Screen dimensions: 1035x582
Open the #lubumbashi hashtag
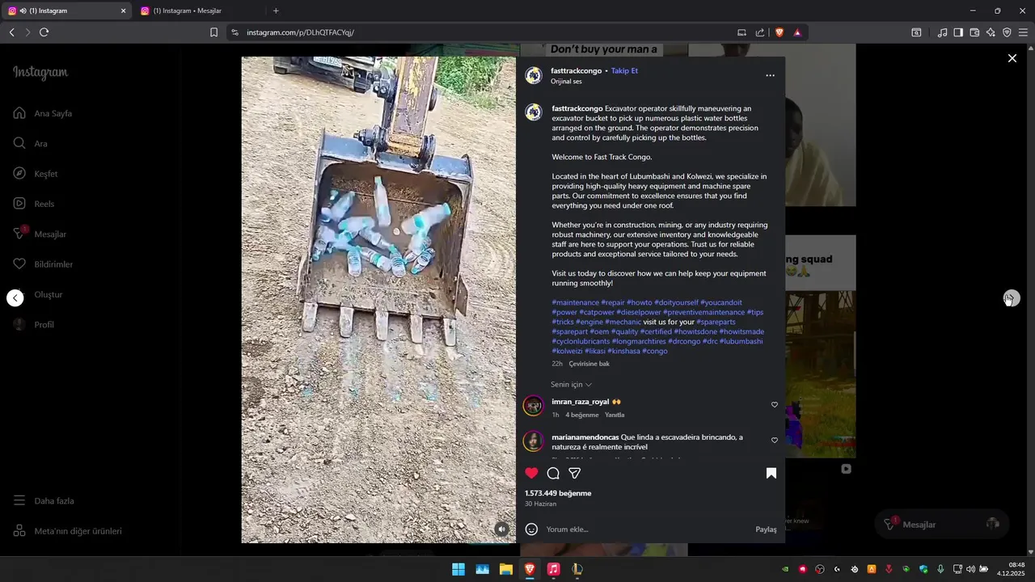[741, 341]
